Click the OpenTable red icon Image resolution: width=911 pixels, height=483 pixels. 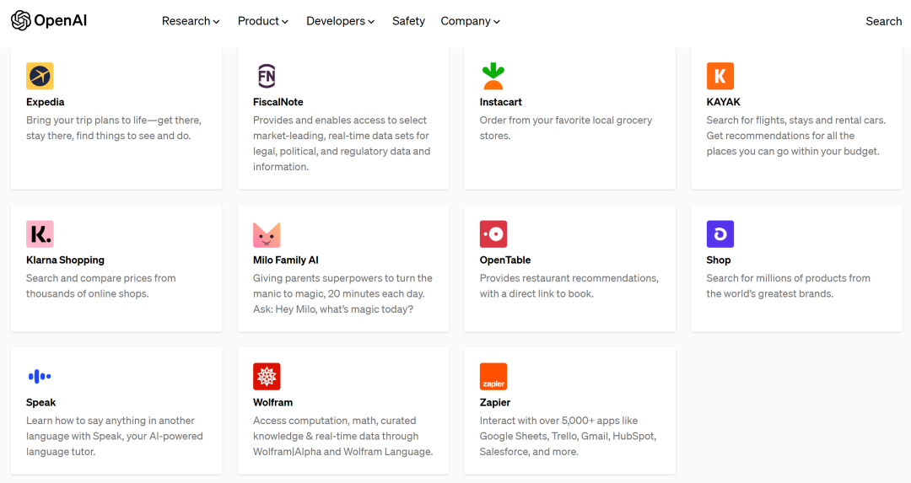point(493,234)
